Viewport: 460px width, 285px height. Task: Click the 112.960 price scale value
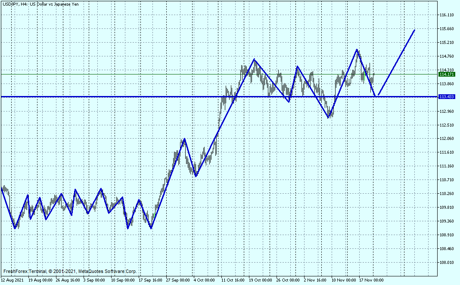447,112
